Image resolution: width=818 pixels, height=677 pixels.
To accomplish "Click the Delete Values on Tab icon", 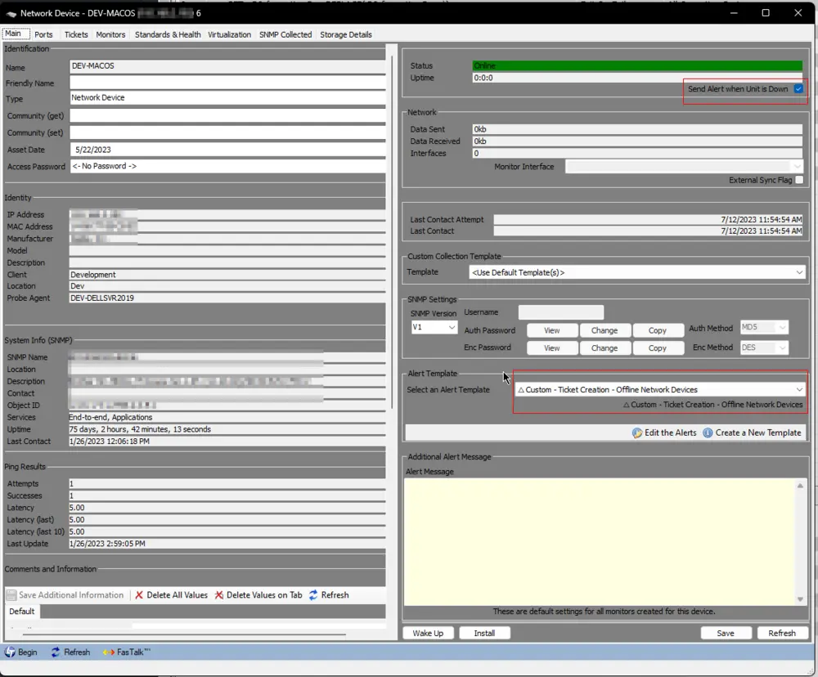I will pyautogui.click(x=219, y=595).
